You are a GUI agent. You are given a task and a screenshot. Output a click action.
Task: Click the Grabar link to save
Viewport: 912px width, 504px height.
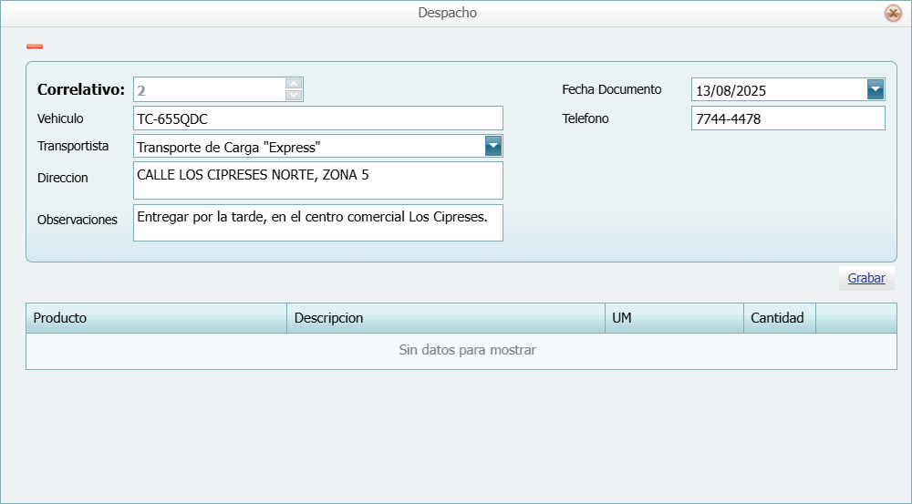866,279
